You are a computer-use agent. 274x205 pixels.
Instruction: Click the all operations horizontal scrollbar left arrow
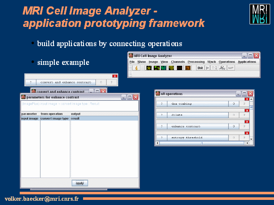[158, 143]
